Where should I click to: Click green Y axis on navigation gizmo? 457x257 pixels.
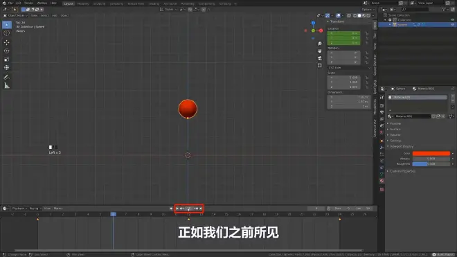coord(313,30)
